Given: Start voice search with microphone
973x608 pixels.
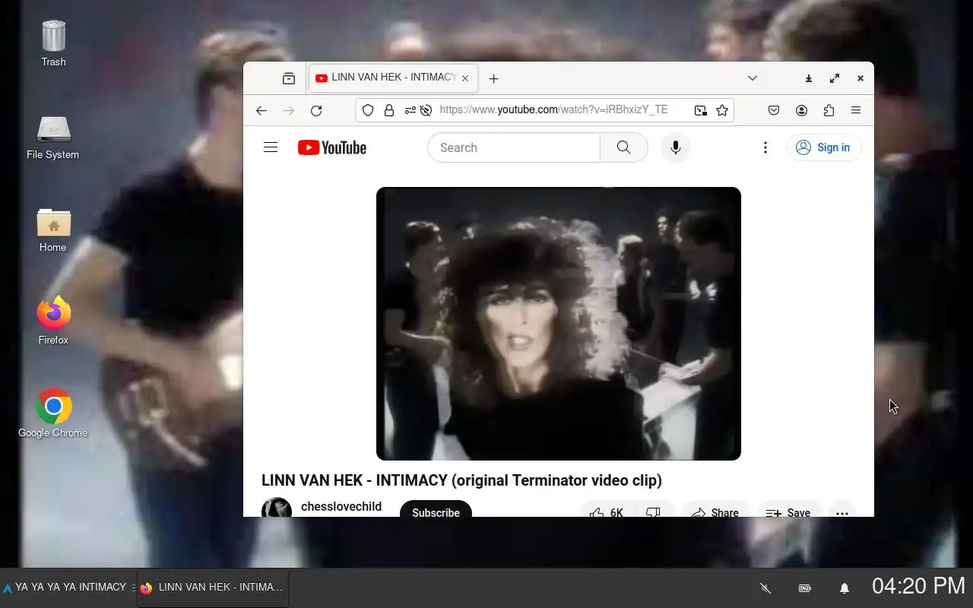Looking at the screenshot, I should (x=676, y=147).
